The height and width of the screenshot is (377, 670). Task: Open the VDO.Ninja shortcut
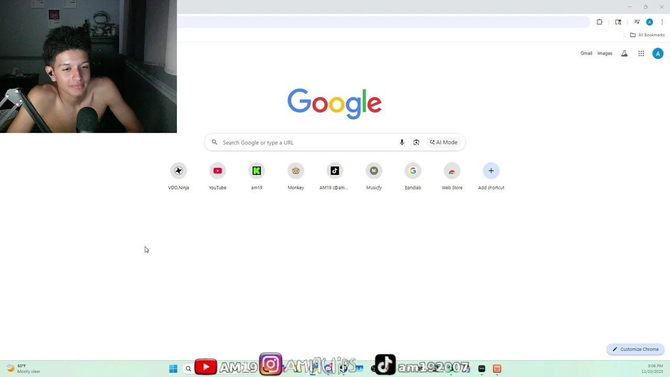point(178,177)
